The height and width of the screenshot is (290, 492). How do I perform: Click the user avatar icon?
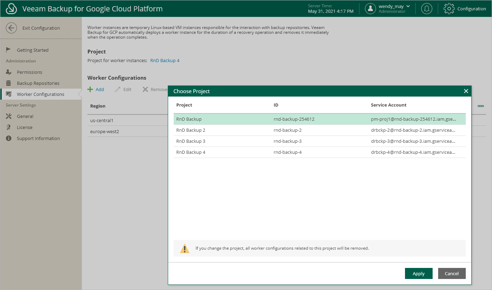click(x=370, y=9)
